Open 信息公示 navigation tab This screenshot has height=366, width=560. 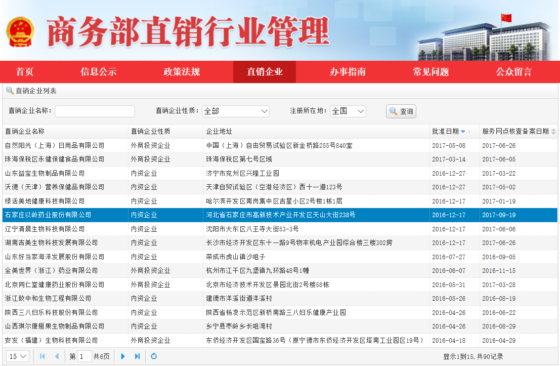[99, 72]
